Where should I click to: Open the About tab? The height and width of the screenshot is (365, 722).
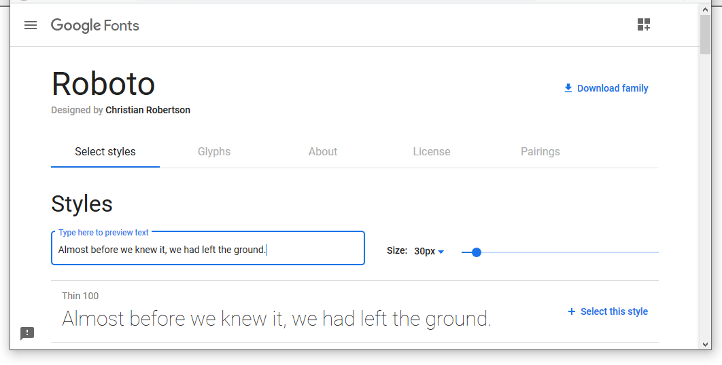click(x=323, y=152)
